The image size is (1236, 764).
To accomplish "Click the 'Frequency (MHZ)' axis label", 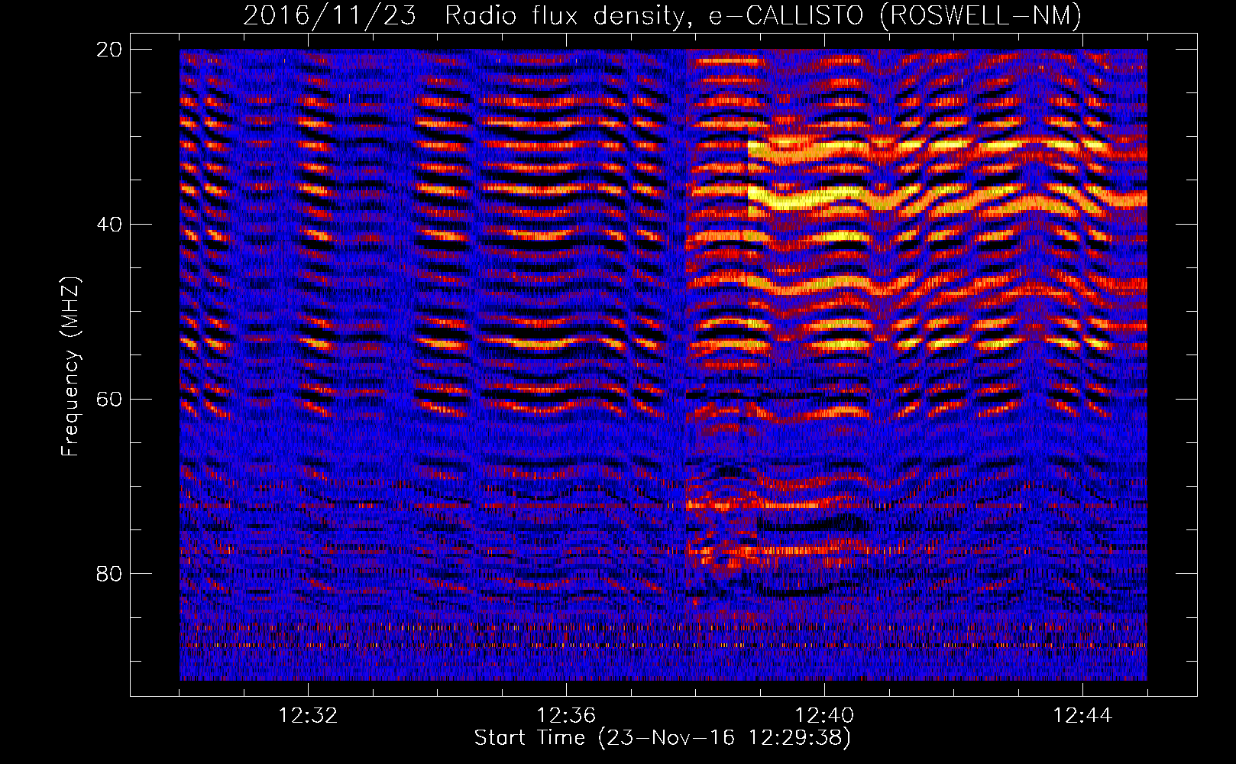I will tap(70, 367).
